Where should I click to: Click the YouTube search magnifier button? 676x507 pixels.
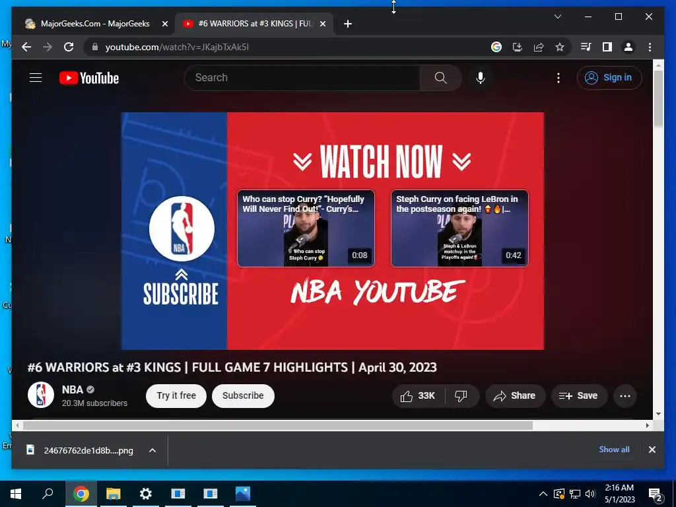click(440, 78)
